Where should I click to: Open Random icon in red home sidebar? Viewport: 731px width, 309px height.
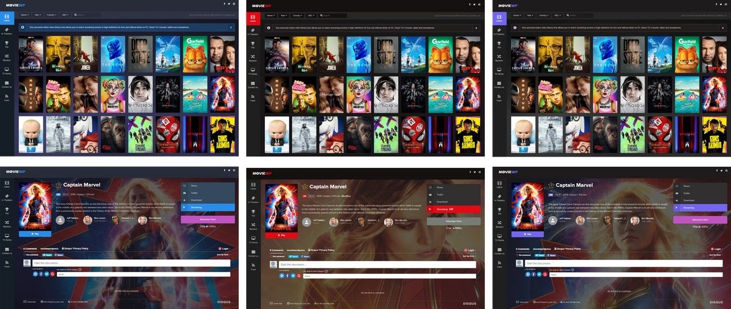click(x=252, y=58)
